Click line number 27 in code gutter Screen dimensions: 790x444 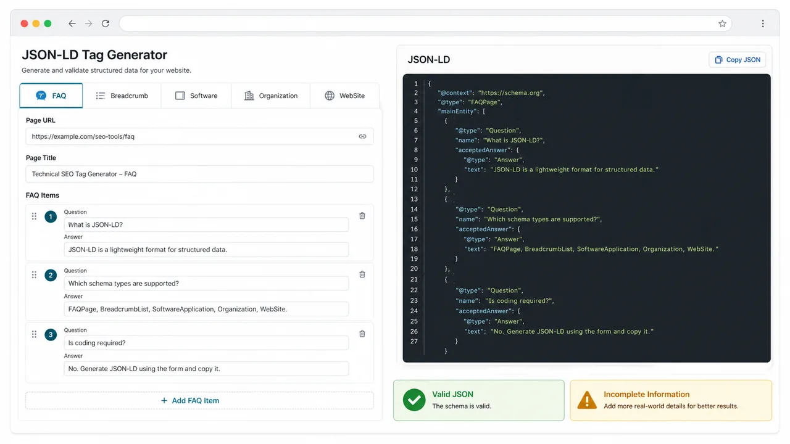[x=414, y=341]
